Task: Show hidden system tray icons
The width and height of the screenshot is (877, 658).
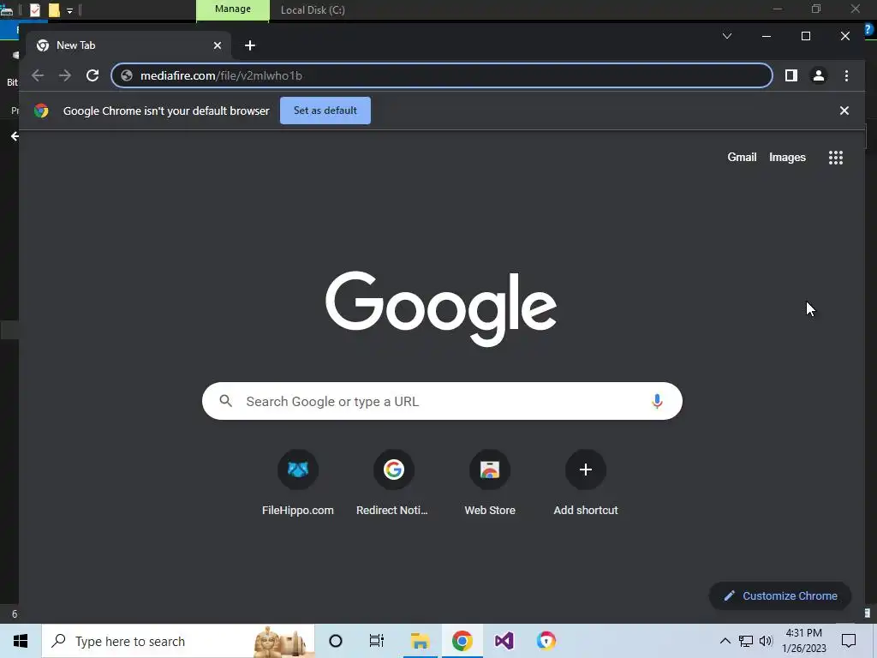Action: 725,641
